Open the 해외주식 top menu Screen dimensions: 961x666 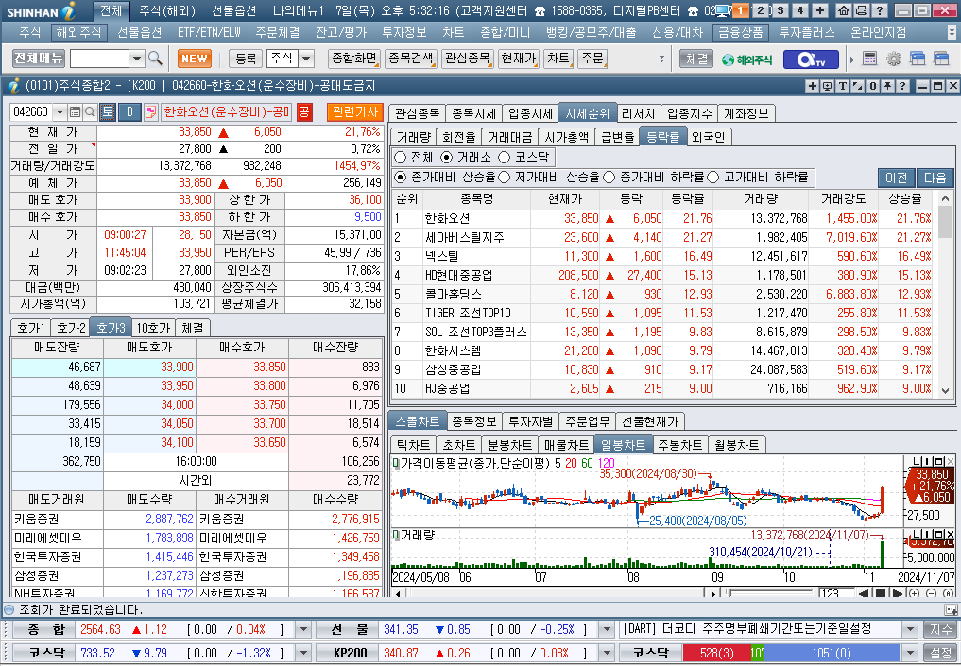tap(78, 32)
